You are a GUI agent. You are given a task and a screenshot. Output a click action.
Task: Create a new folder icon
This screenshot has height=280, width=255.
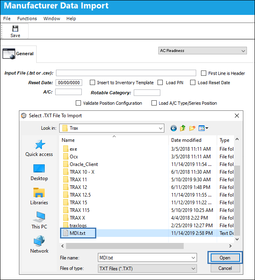(x=192, y=128)
